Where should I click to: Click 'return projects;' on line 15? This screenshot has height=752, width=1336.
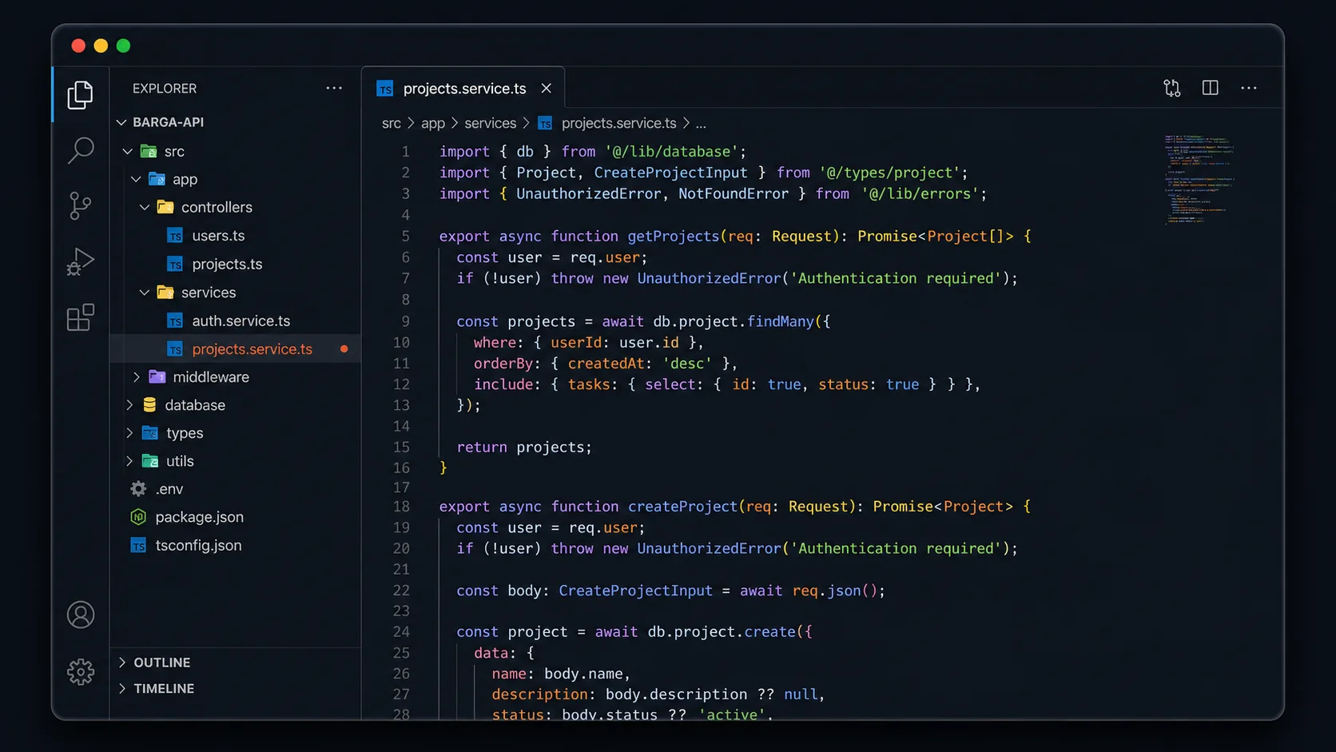tap(523, 447)
